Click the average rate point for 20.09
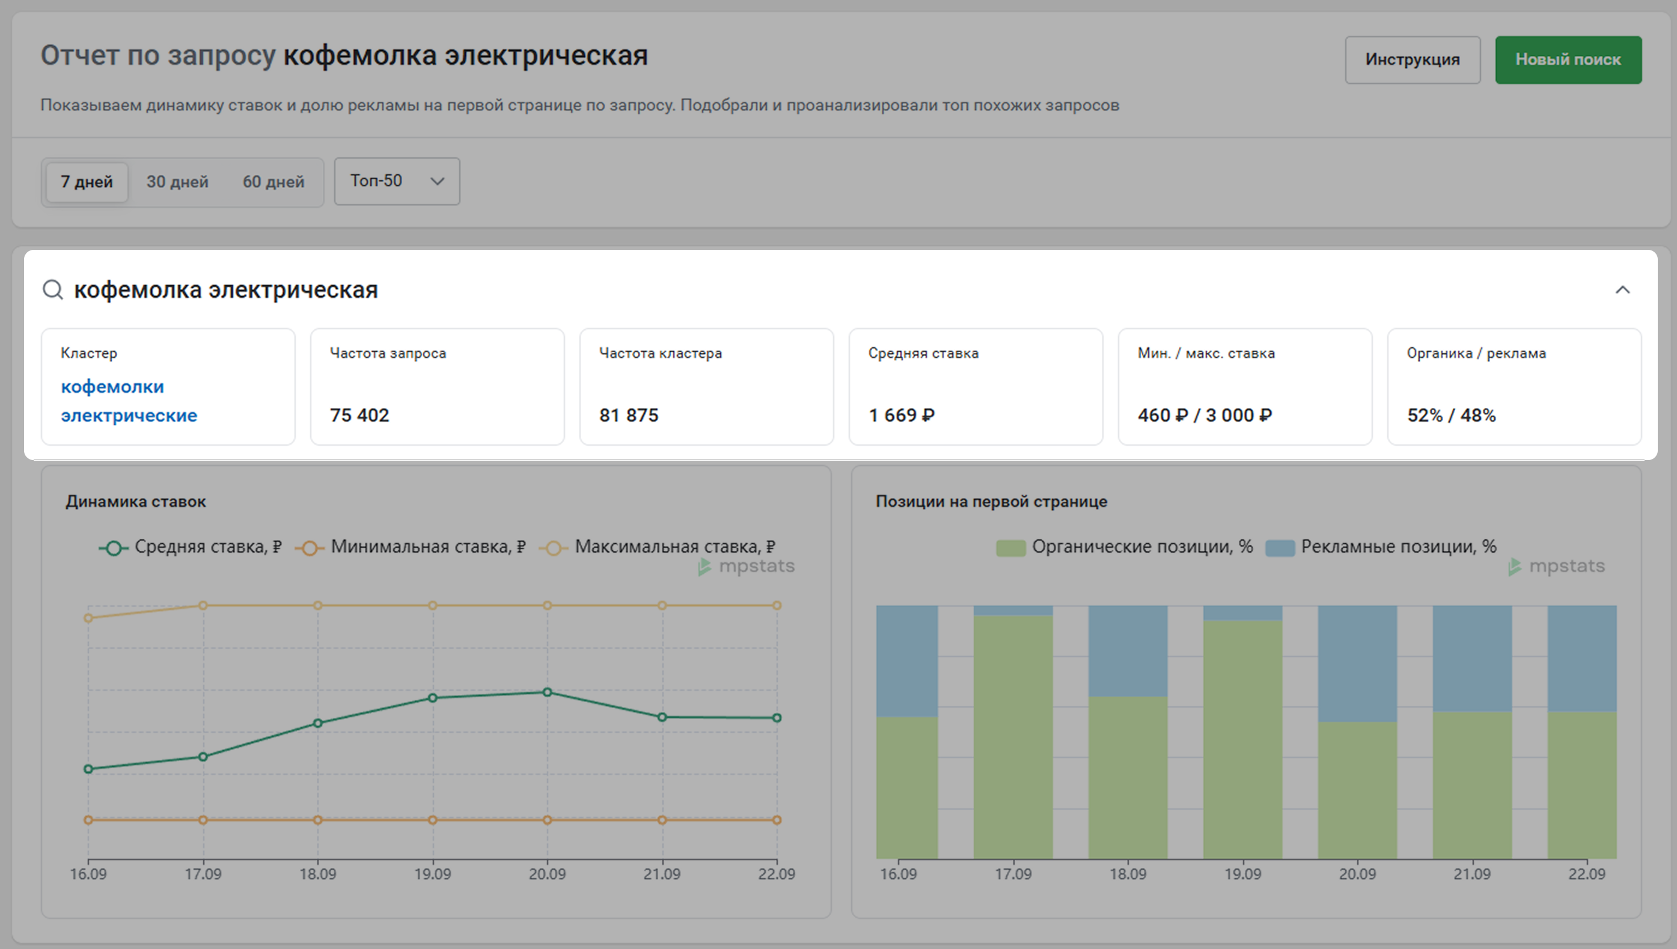 point(547,692)
